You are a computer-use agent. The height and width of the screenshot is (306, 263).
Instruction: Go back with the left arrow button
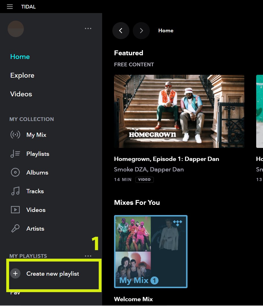click(121, 31)
